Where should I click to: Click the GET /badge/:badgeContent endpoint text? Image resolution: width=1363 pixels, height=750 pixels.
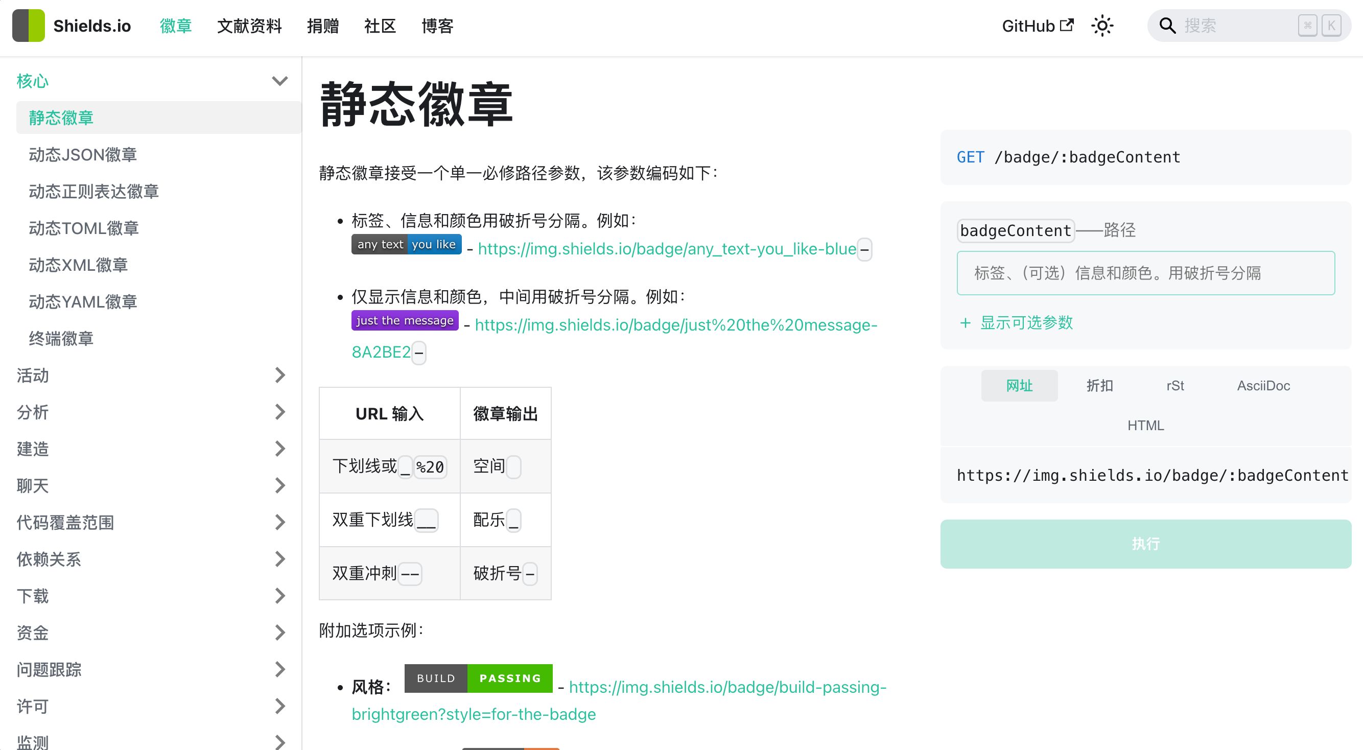[x=1068, y=157]
